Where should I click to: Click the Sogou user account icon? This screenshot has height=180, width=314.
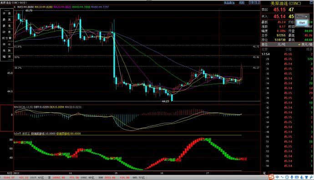point(302,177)
